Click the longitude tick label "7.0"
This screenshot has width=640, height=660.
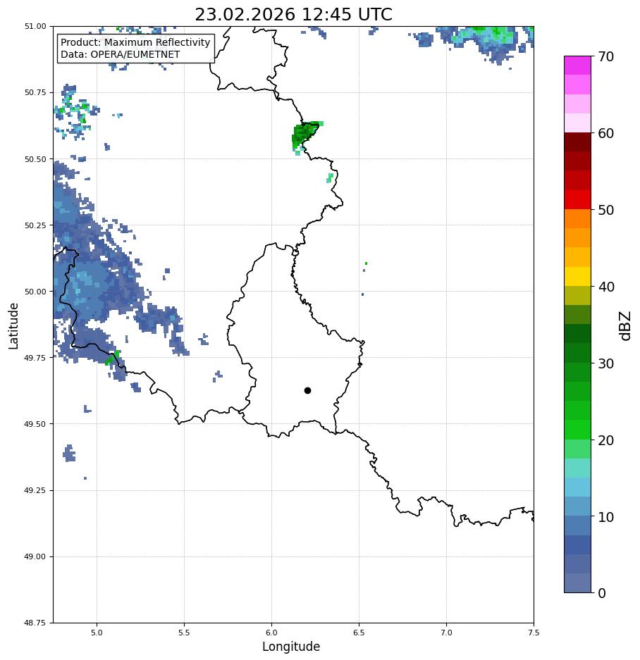click(x=447, y=633)
